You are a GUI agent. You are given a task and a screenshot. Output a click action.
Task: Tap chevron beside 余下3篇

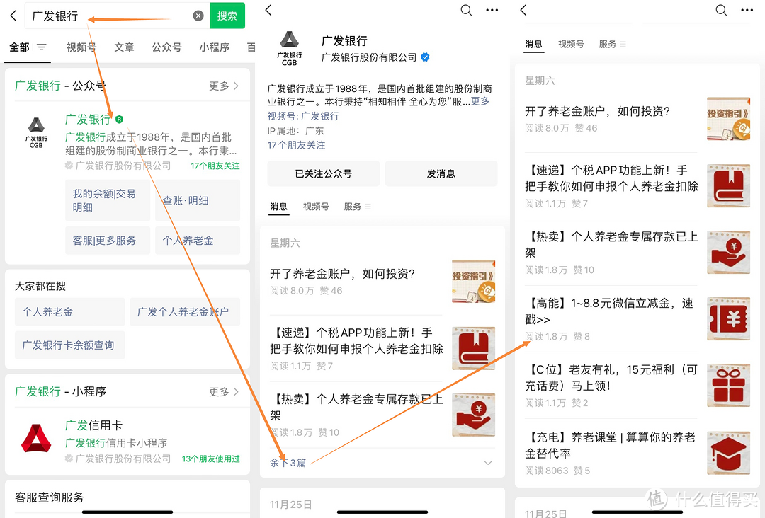tap(488, 463)
